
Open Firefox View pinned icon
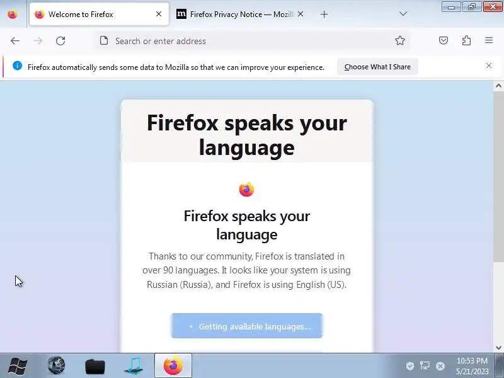[12, 14]
